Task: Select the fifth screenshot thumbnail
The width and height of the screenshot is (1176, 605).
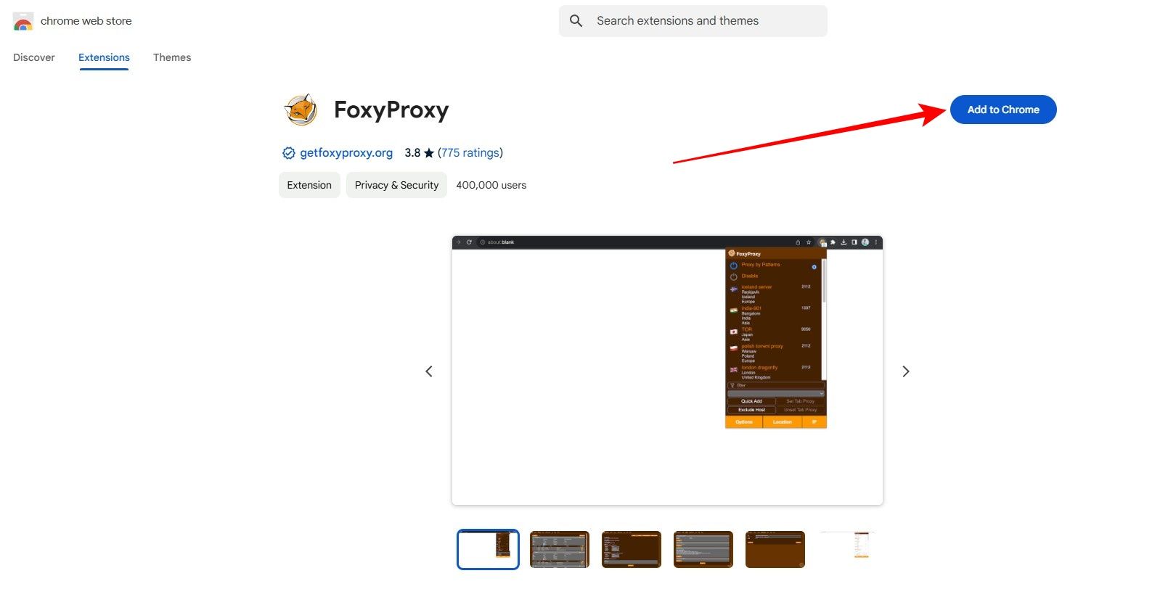Action: tap(775, 549)
